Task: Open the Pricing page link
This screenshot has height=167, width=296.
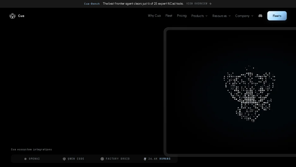Action: 182,16
